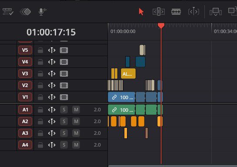Select the yellow AL... clip on V3
This screenshot has height=167, width=237.
click(128, 73)
